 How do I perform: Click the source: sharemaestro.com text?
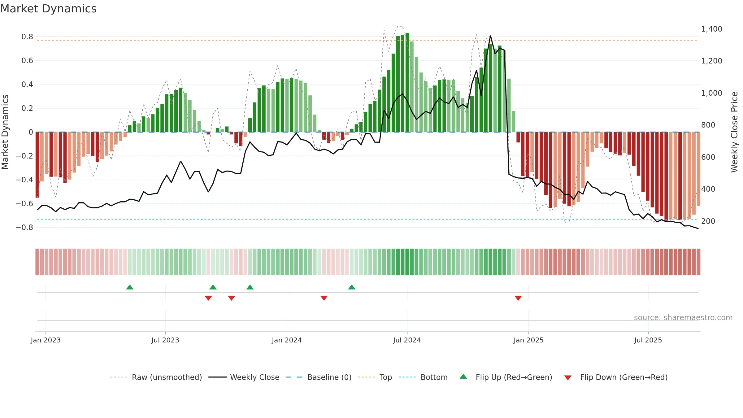pos(683,317)
